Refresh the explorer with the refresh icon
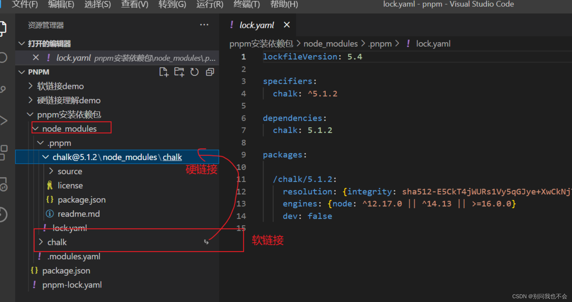Image resolution: width=572 pixels, height=302 pixels. 194,72
